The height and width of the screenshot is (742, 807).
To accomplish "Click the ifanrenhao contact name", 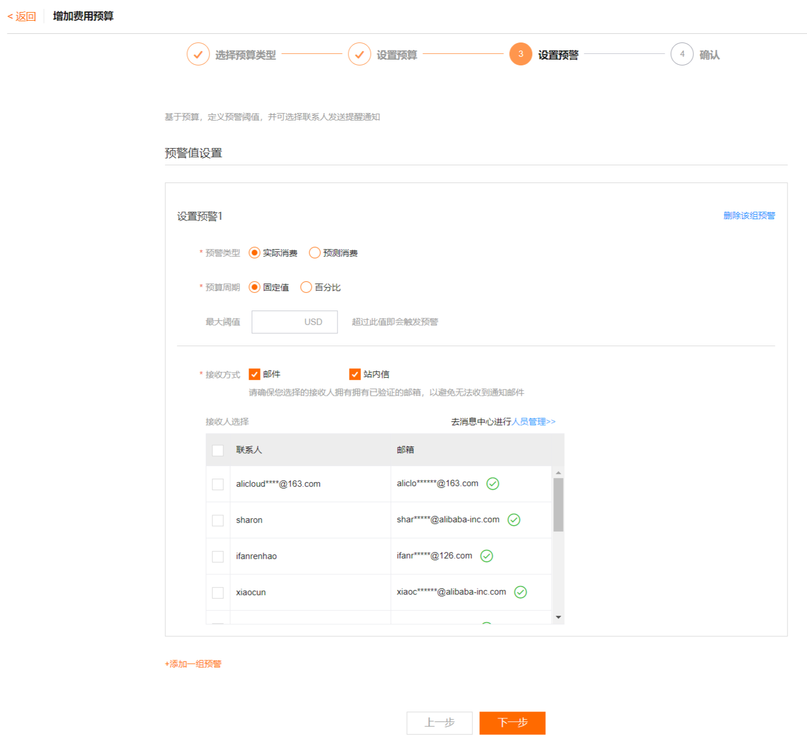I will [x=256, y=557].
